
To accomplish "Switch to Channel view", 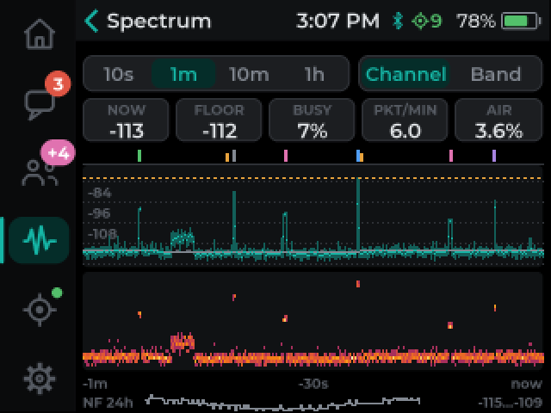I will tap(406, 74).
